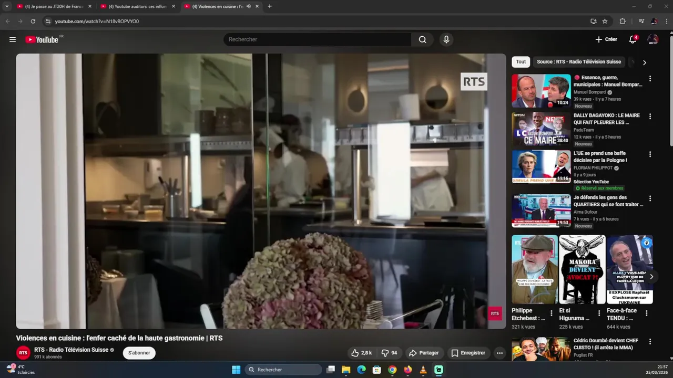This screenshot has height=378, width=673.
Task: Click the PaduTeam channel name
Action: [584, 130]
